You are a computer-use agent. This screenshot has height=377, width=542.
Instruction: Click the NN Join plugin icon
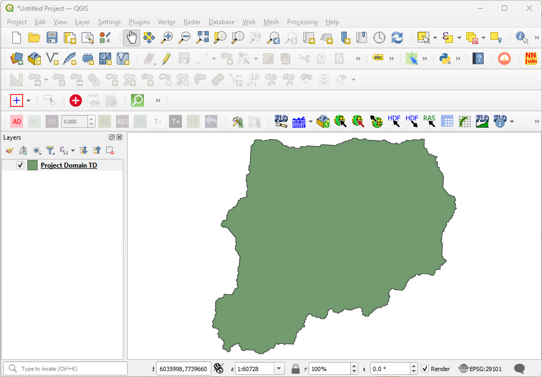tap(530, 58)
